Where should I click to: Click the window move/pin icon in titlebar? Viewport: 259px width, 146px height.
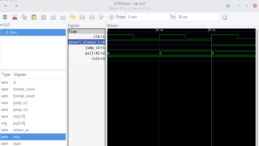click(228, 6)
